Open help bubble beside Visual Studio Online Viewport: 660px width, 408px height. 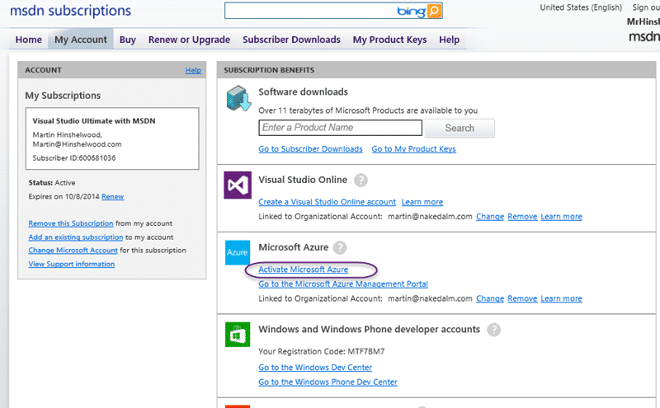361,181
